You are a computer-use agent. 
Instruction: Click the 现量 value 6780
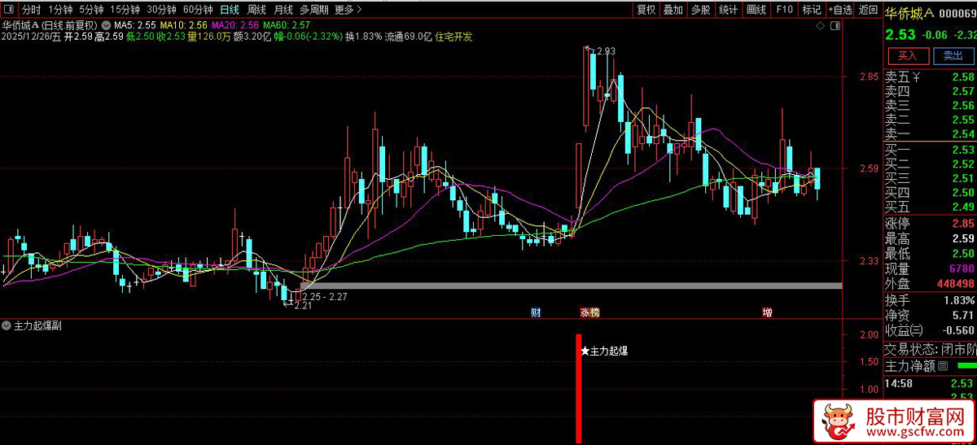(x=962, y=268)
